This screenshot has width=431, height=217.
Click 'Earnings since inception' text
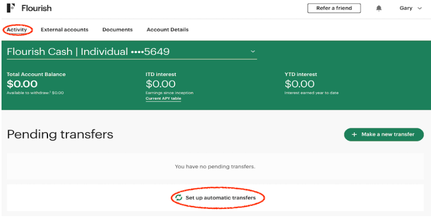click(169, 93)
